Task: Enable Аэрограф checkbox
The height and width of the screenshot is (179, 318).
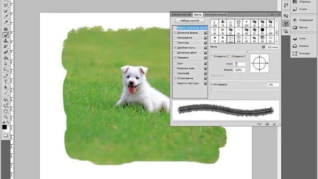Action: coord(175,73)
